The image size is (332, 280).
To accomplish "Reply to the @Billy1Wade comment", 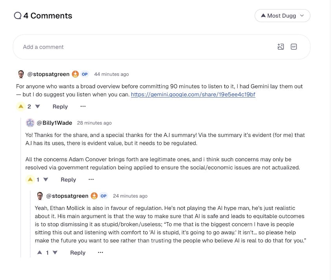I will [x=68, y=180].
